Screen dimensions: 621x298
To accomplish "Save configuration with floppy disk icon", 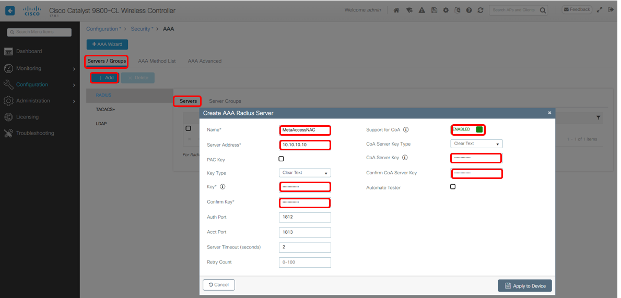I will 434,10.
